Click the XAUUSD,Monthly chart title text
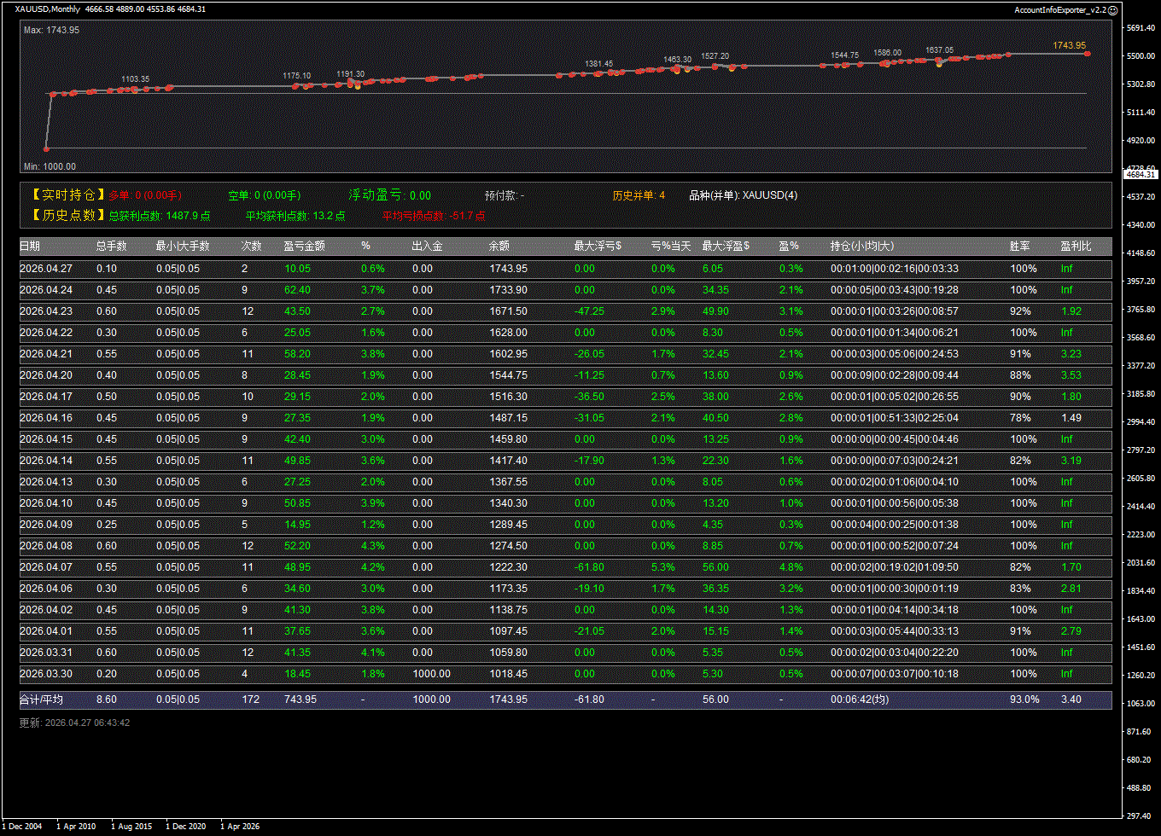This screenshot has height=836, width=1161. click(x=48, y=9)
